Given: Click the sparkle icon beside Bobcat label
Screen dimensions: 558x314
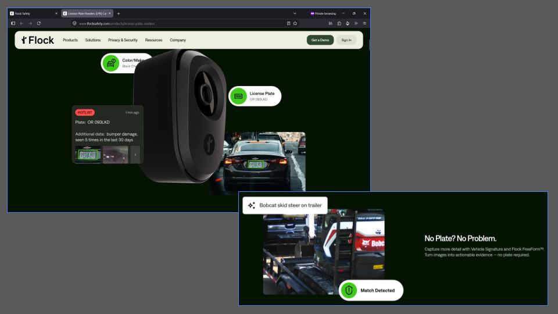Looking at the screenshot, I should tap(252, 205).
